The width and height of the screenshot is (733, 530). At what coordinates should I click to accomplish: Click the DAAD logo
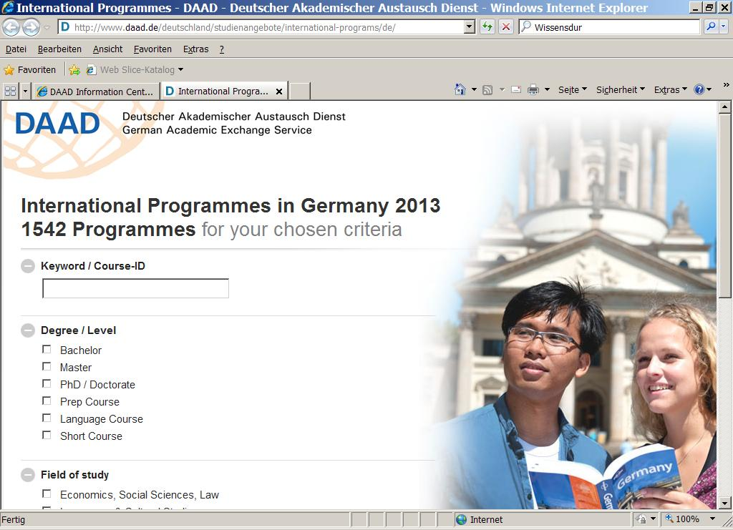(57, 124)
